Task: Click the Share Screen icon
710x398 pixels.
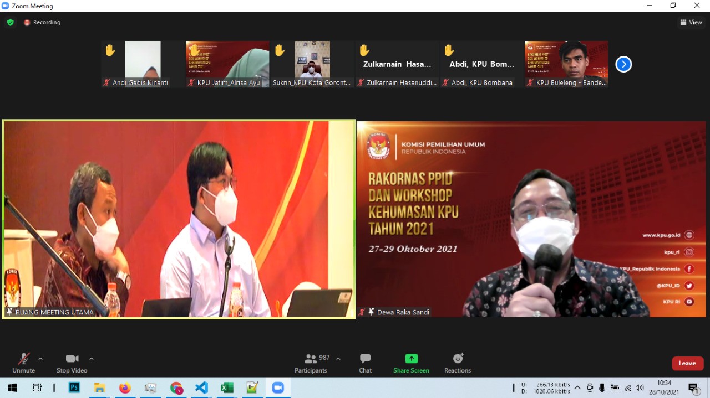Action: [411, 359]
